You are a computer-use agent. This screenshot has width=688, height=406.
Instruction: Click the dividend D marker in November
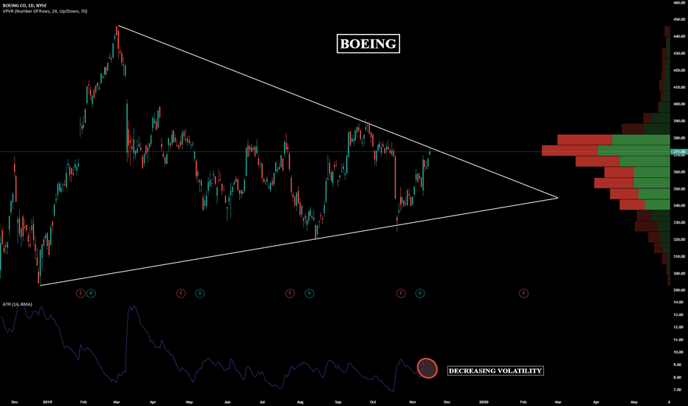coord(420,293)
